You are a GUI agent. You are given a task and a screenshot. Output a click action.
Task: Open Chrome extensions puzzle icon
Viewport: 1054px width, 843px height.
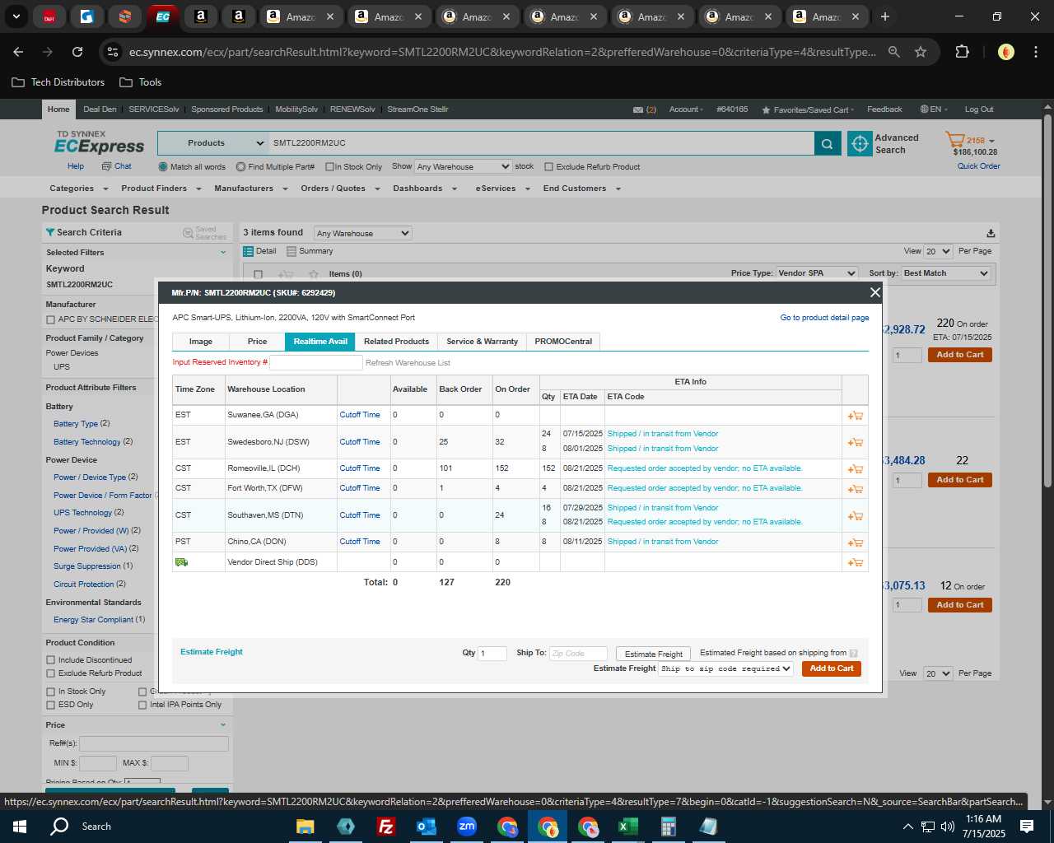[x=962, y=52]
